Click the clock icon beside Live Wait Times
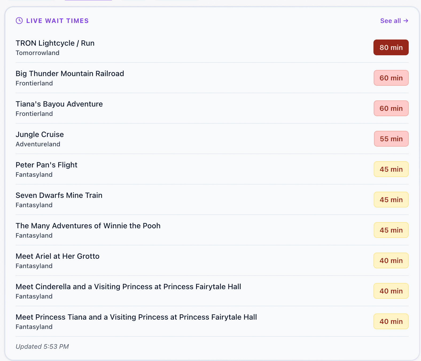The width and height of the screenshot is (421, 361). [19, 21]
